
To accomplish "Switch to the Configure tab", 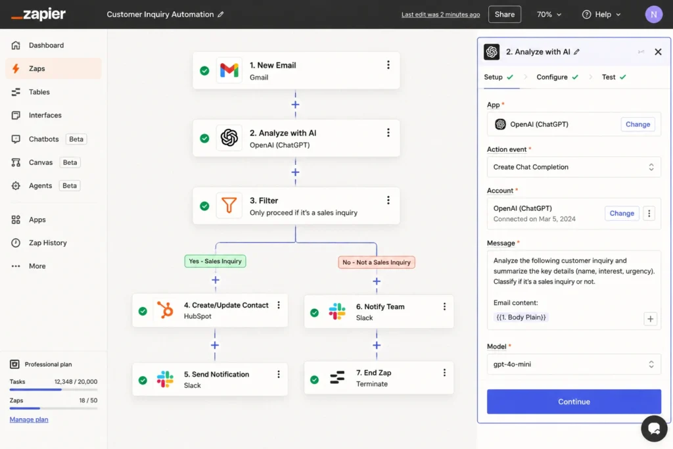I will click(557, 78).
